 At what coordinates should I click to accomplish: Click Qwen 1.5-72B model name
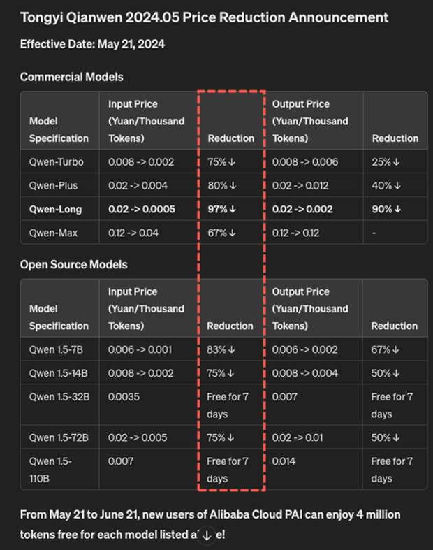point(59,437)
